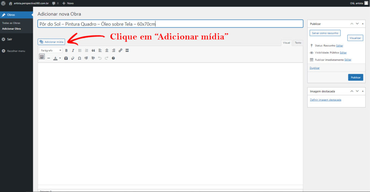Insert the Read More tag

click(127, 50)
